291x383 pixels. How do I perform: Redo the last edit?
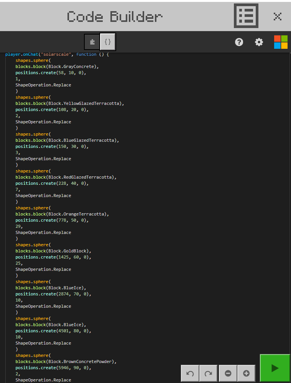[x=209, y=373]
